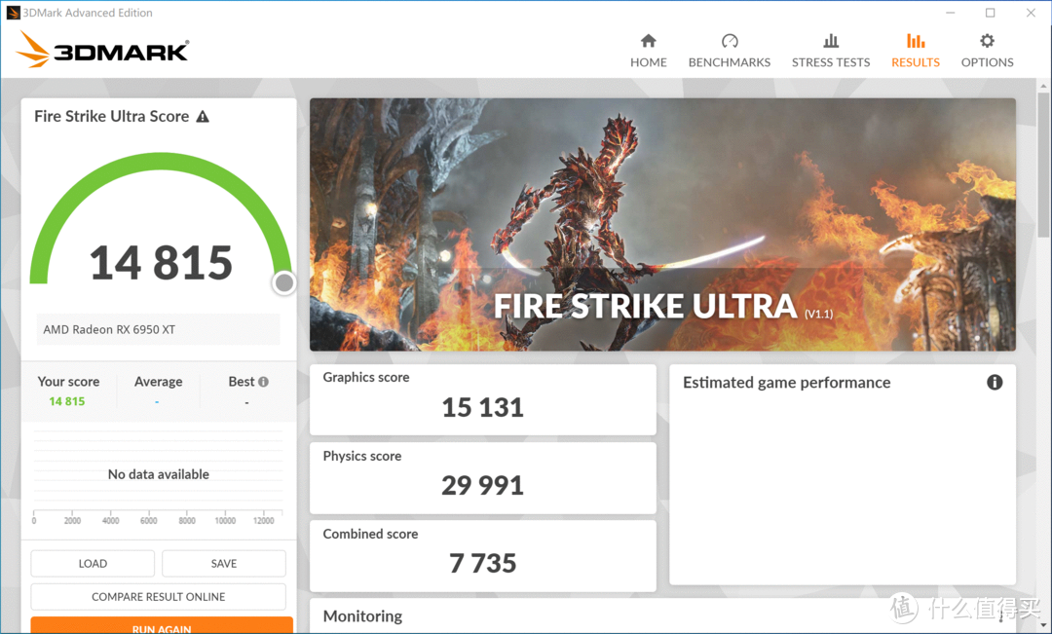Open Options via the gear icon
The width and height of the screenshot is (1052, 634).
987,41
